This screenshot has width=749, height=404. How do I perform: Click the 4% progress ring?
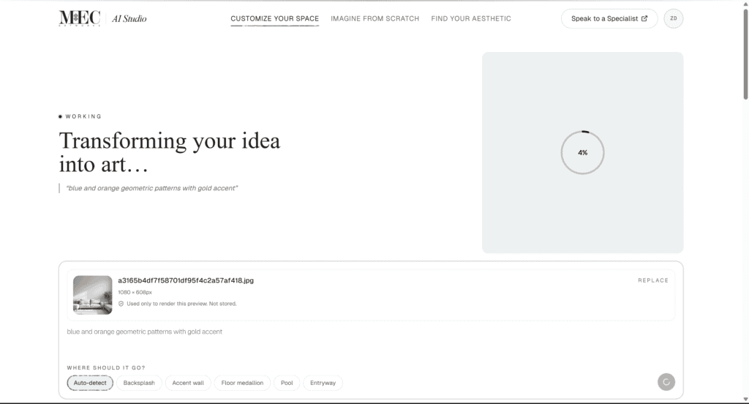coord(582,152)
